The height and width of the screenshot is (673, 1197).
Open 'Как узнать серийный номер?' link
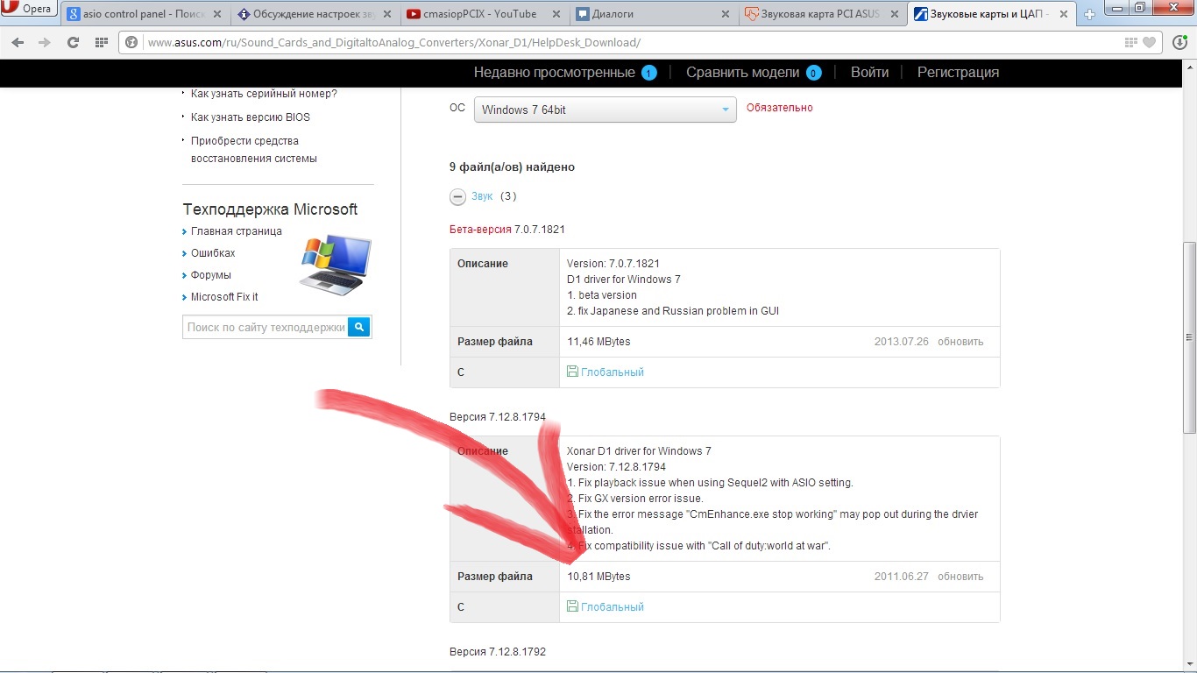tap(264, 94)
